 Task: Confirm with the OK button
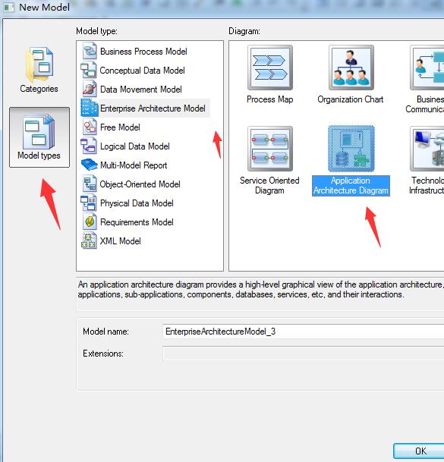click(x=419, y=451)
